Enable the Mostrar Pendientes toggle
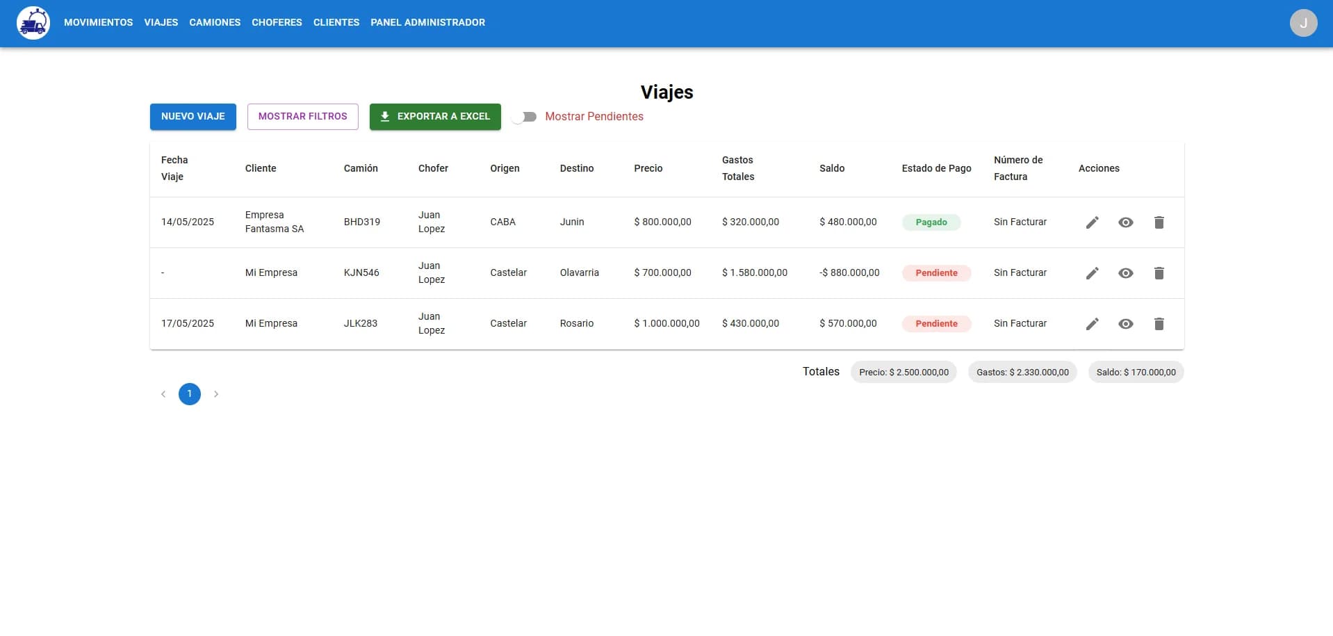1333x636 pixels. coord(525,117)
